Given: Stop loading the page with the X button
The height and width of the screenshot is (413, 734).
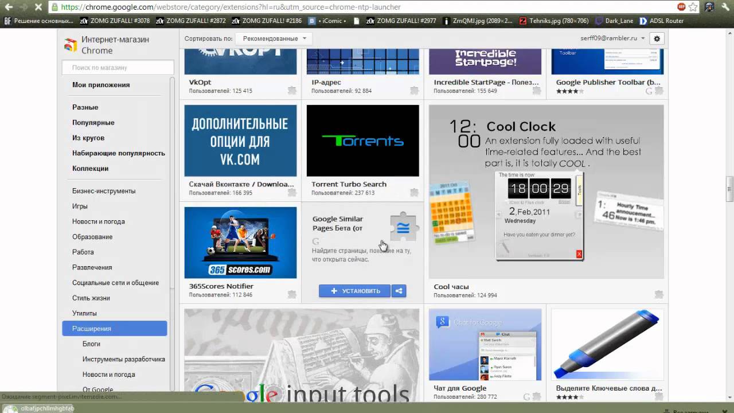Looking at the screenshot, I should point(38,7).
